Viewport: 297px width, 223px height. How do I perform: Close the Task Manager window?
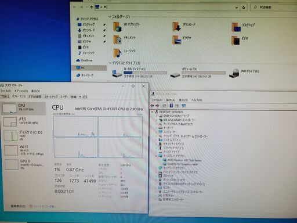tap(143, 86)
